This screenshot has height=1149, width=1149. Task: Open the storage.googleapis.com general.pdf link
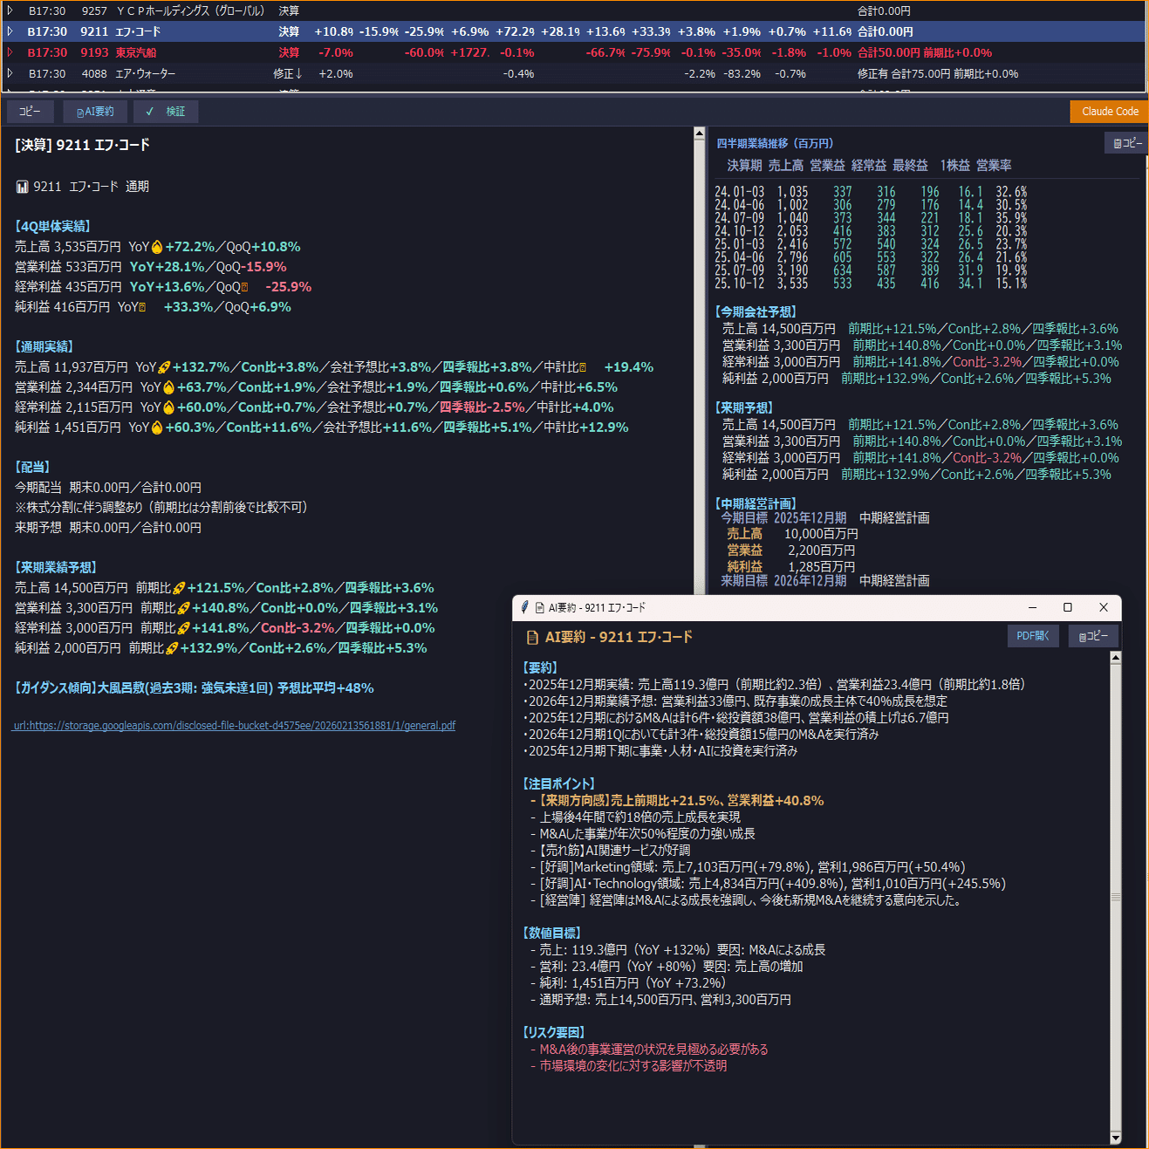pyautogui.click(x=234, y=726)
